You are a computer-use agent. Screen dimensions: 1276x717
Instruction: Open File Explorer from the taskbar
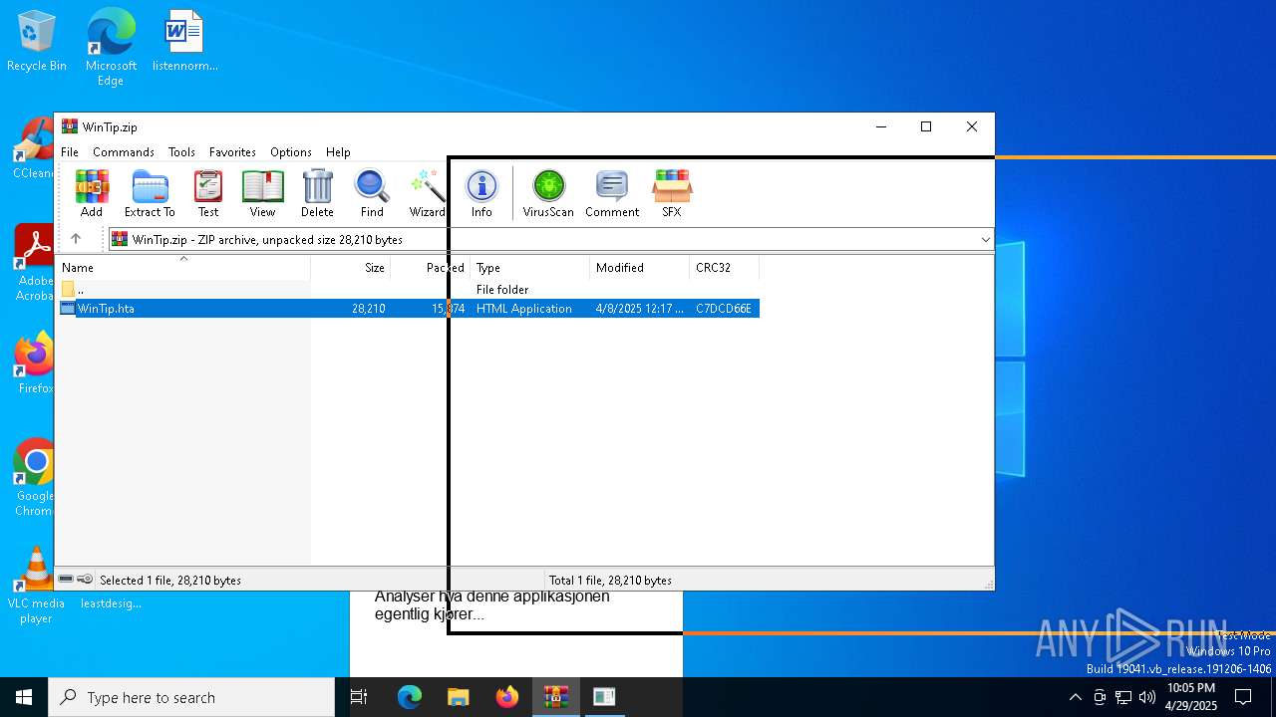click(459, 697)
